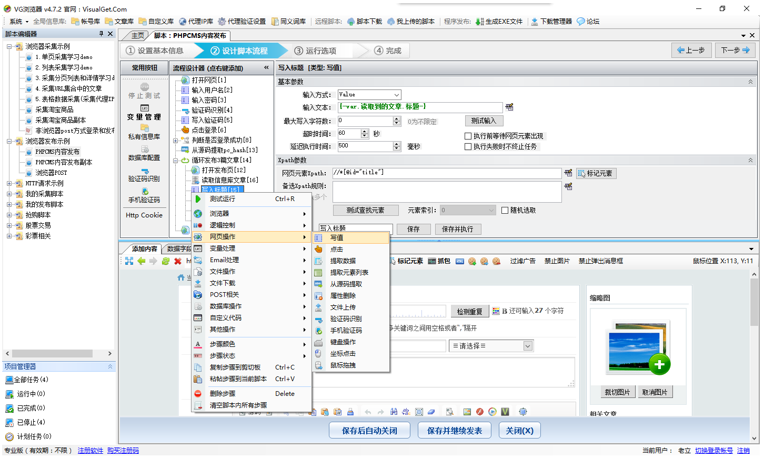Screen dimensions: 764x458
Task: Click the variable insert icon beside 输入文本
Action: pos(509,107)
